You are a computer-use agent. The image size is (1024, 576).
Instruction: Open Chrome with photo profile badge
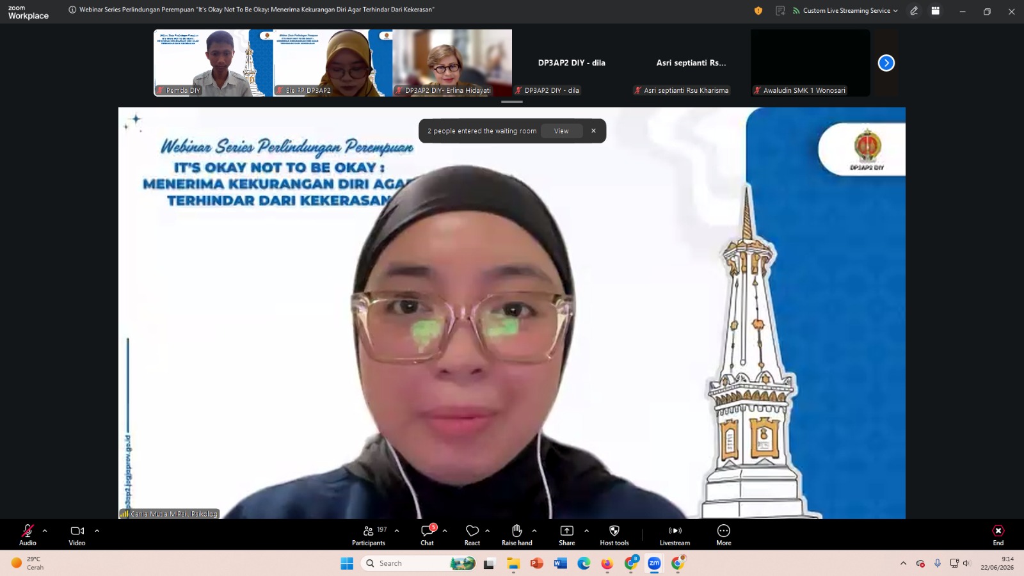pos(678,563)
